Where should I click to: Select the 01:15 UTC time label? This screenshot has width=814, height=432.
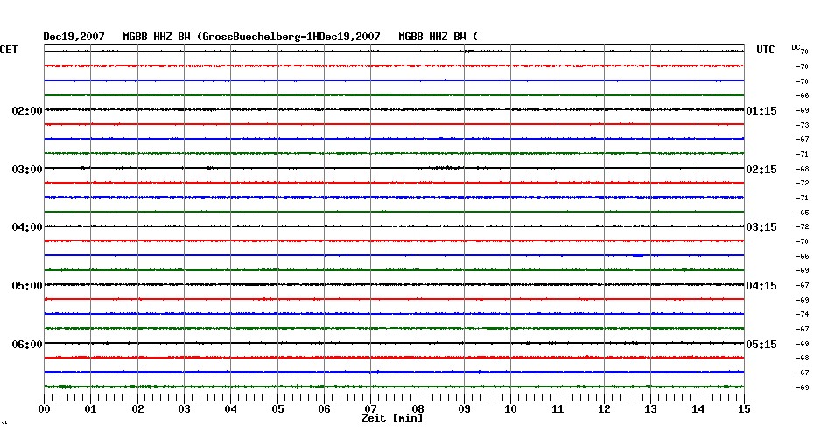tap(761, 111)
